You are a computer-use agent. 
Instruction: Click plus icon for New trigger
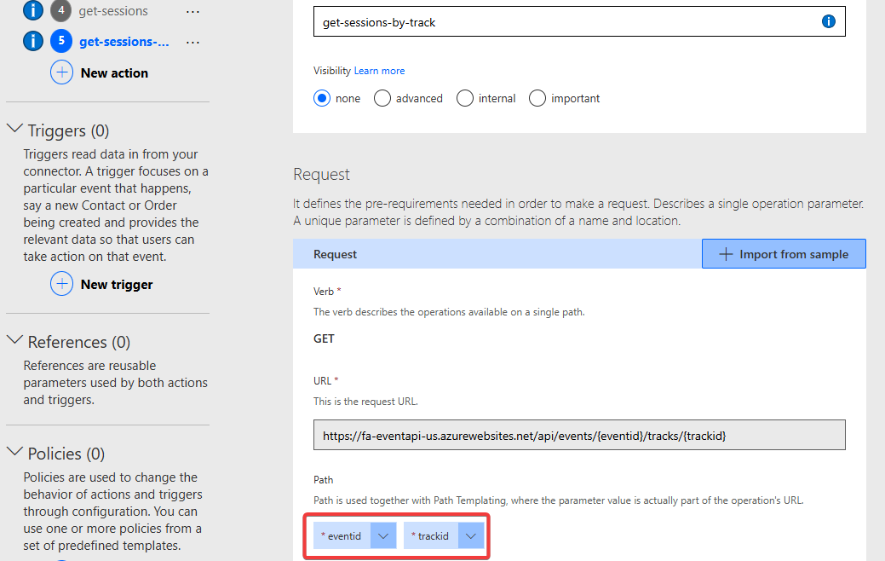coord(62,284)
